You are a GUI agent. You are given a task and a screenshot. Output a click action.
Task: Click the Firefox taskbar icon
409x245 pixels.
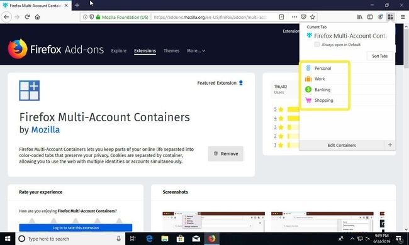pyautogui.click(x=212, y=239)
